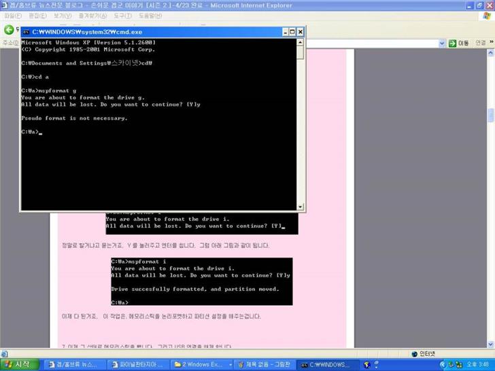Switch to the 파이널판타지아 taskbar window
This screenshot has height=371, width=495.
pyautogui.click(x=138, y=365)
